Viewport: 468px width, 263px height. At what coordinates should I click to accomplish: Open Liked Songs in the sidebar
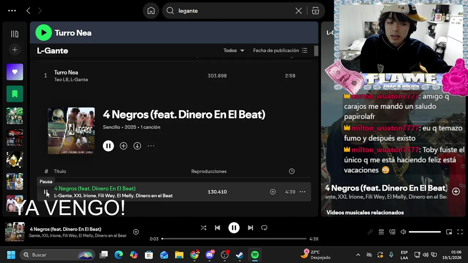coord(15,72)
